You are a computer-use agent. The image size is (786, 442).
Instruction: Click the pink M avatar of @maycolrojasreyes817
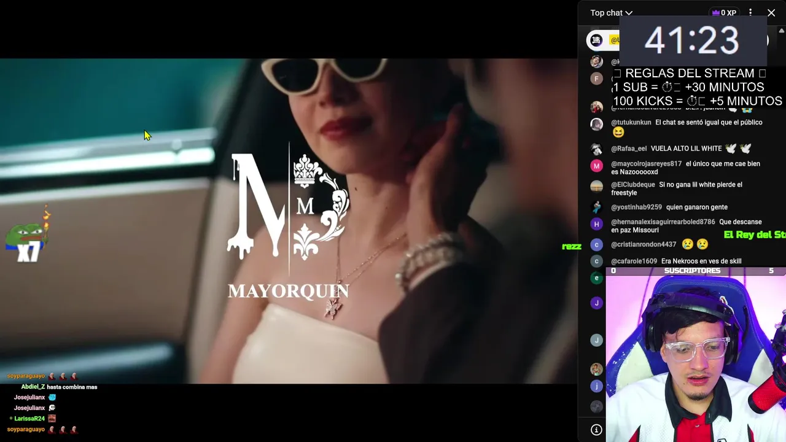(x=596, y=166)
